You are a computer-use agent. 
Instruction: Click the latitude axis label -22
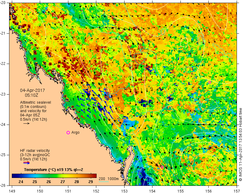click(x=3, y=64)
